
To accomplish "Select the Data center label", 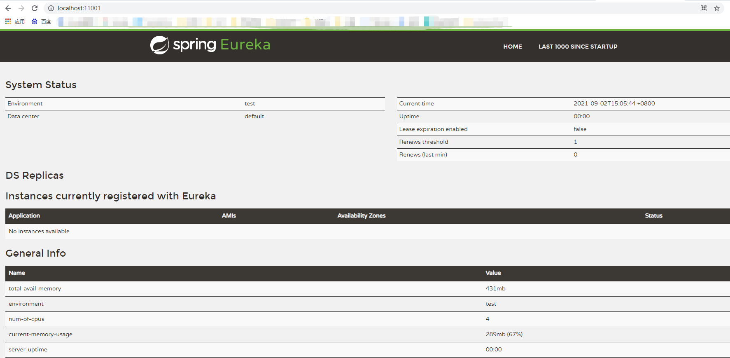I will [x=23, y=116].
